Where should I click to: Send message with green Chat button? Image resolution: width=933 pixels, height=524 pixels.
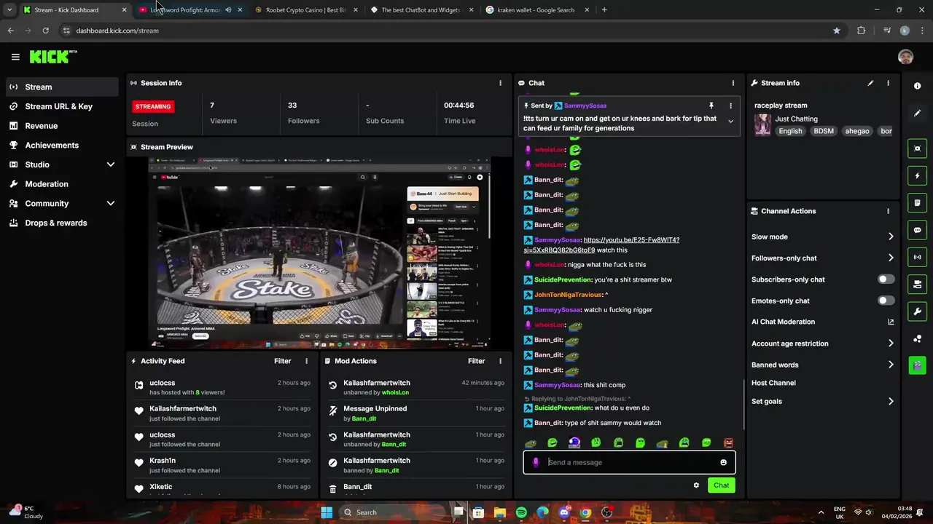pos(721,485)
